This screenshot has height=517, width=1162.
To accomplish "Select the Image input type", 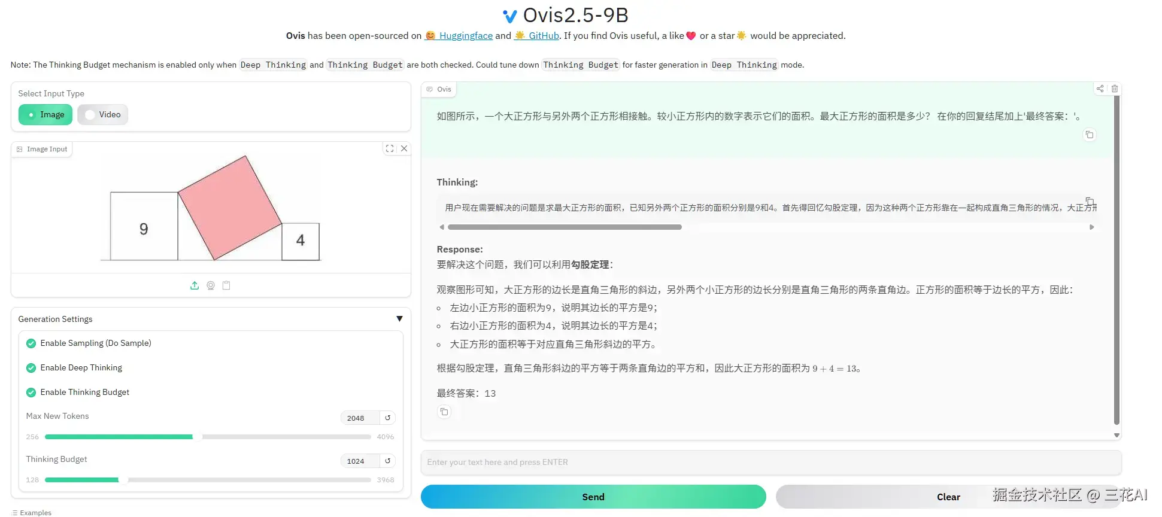I will pos(45,114).
